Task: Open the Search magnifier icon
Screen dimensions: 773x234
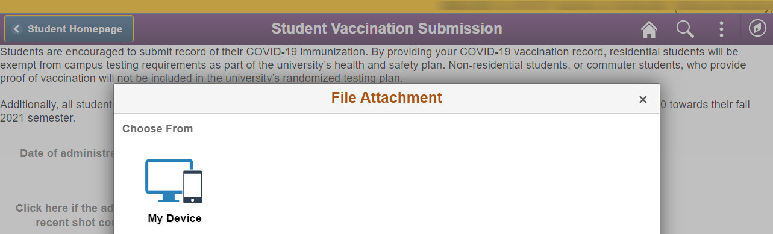Action: [685, 29]
